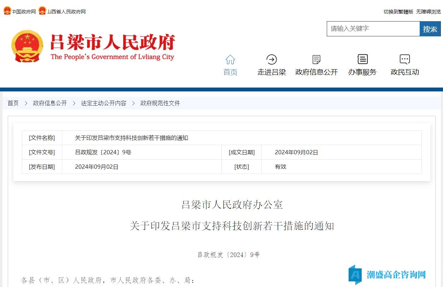Open the 首页 breadcrumb link
Viewport: 443px width, 287px height.
(x=13, y=103)
